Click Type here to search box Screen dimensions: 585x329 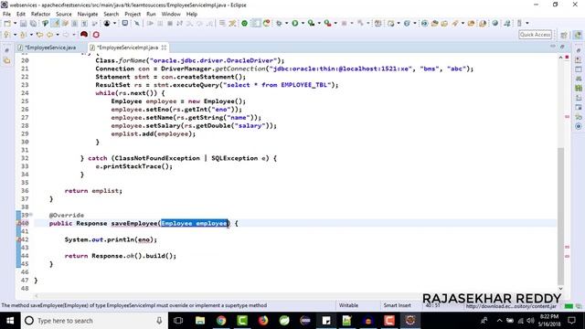pyautogui.click(x=93, y=321)
